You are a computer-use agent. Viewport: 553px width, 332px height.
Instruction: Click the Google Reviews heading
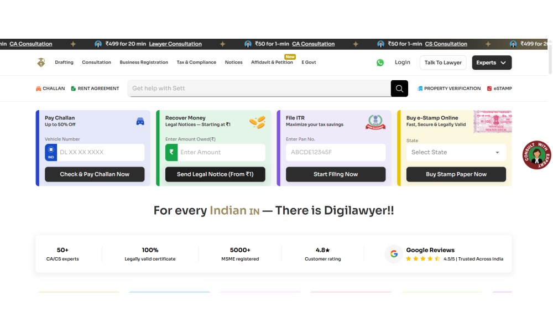(430, 250)
